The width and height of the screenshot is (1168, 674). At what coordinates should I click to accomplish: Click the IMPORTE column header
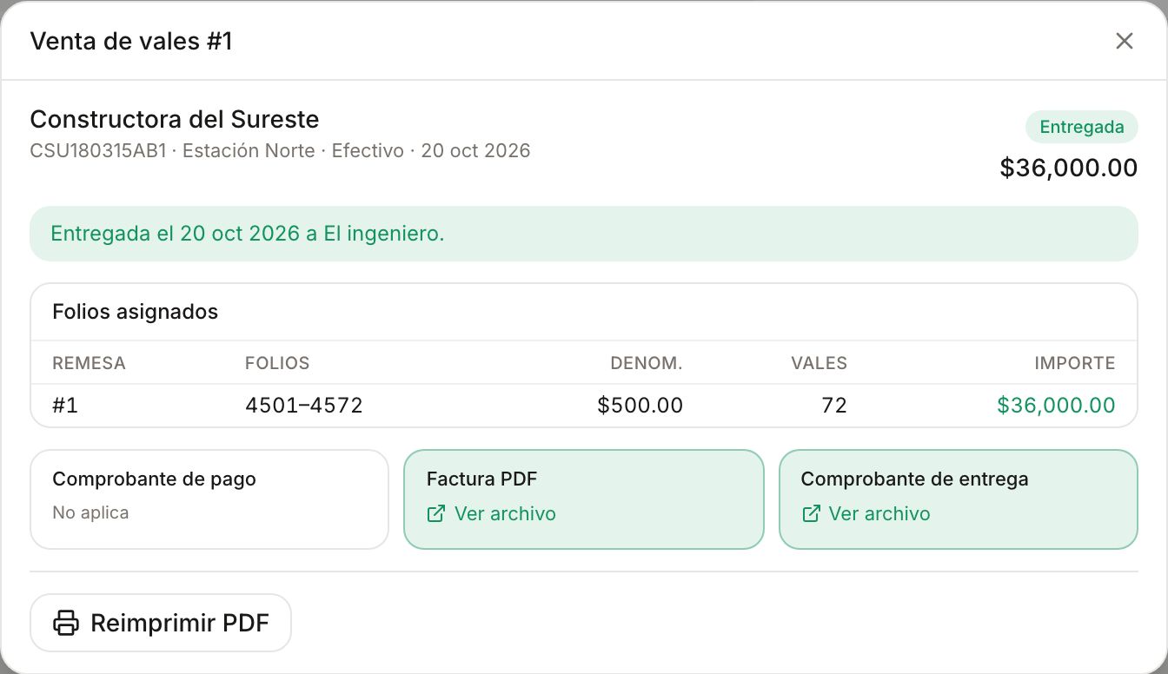pos(1075,363)
